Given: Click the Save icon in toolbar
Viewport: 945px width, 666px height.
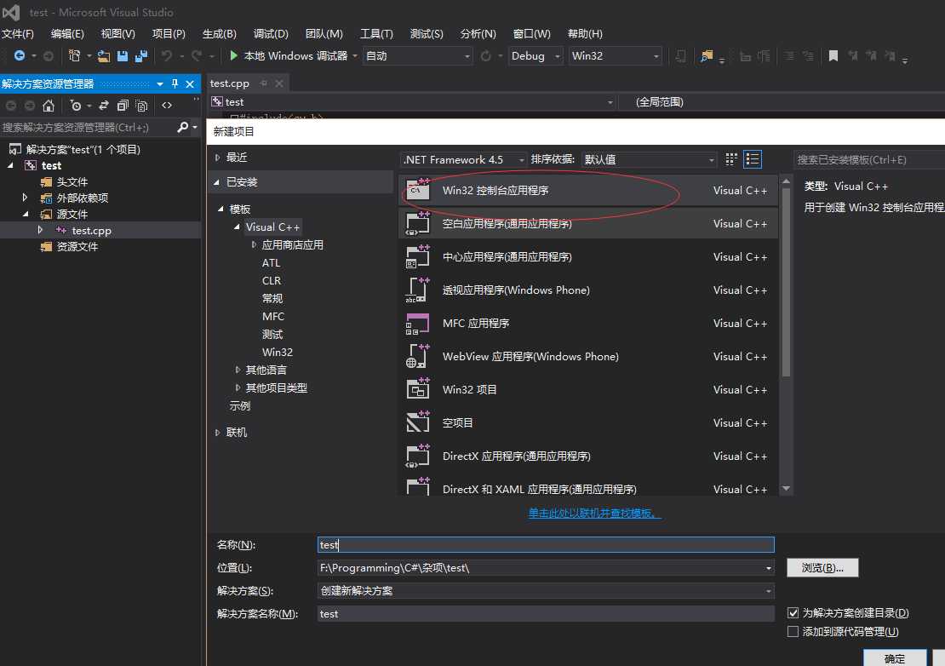Looking at the screenshot, I should click(123, 56).
